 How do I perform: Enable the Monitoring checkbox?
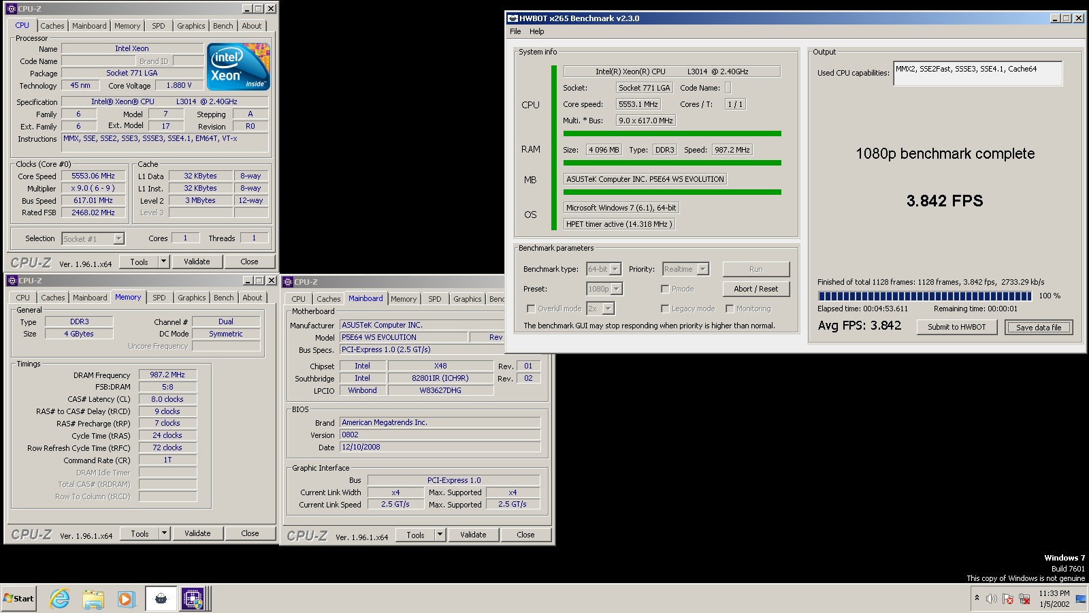click(x=730, y=309)
